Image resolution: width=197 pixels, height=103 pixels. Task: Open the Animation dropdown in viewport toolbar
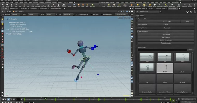click(16, 14)
